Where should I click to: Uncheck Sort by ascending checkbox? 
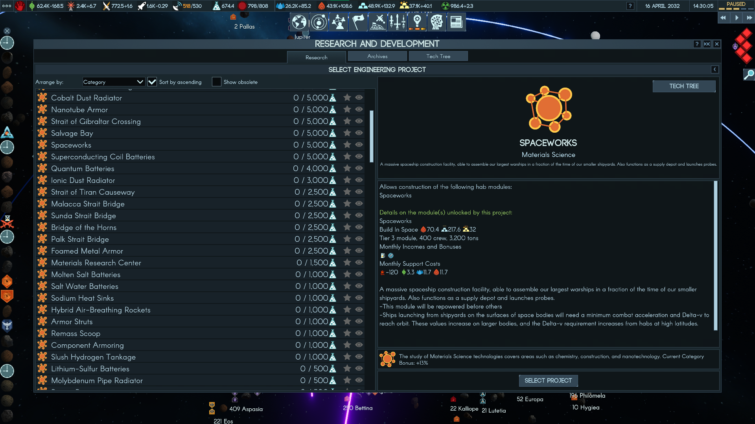[152, 82]
